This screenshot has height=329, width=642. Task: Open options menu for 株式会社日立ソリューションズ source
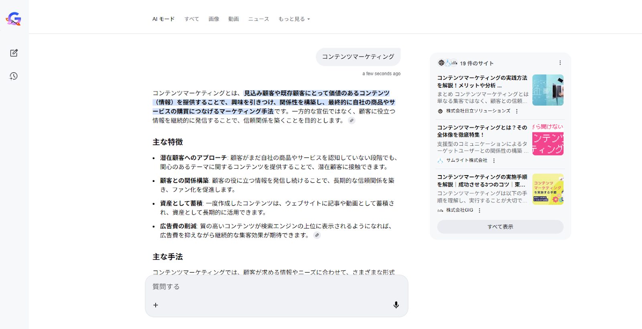517,111
